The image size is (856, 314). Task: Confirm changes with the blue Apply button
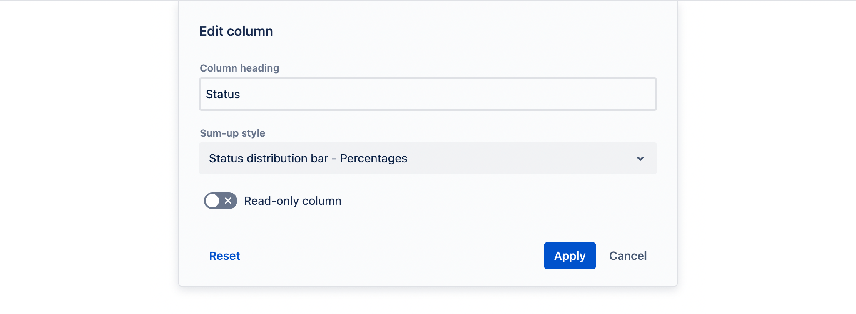pyautogui.click(x=570, y=256)
